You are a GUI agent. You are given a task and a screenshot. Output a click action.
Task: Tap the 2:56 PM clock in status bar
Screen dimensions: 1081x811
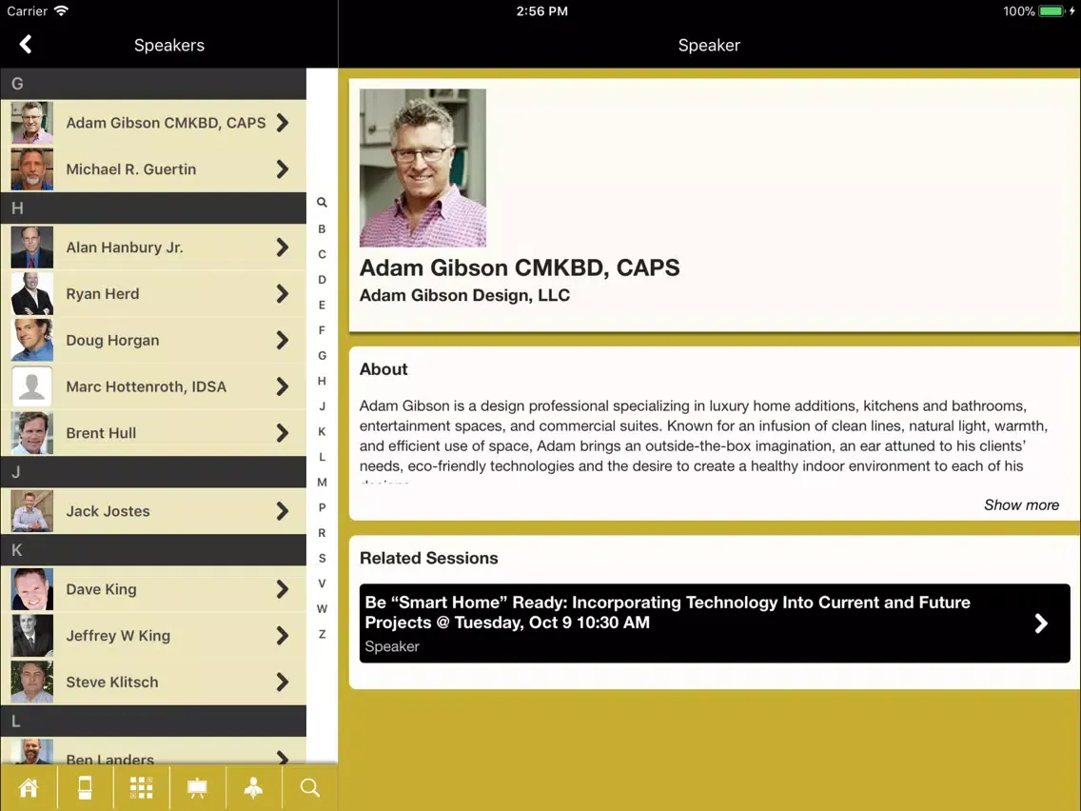(541, 11)
